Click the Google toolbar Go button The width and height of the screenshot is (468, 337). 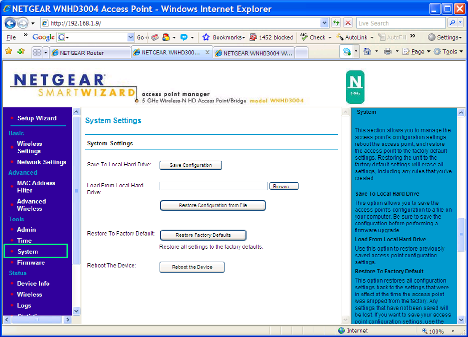pos(140,37)
